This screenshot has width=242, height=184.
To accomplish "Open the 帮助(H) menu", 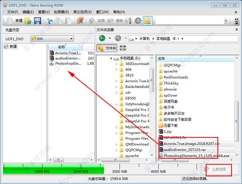I will point(119,12).
